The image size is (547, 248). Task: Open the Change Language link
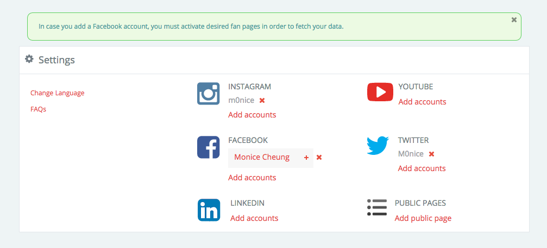pos(58,93)
